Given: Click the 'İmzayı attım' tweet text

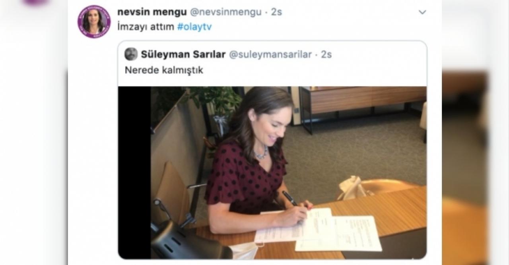Looking at the screenshot, I should (x=146, y=28).
